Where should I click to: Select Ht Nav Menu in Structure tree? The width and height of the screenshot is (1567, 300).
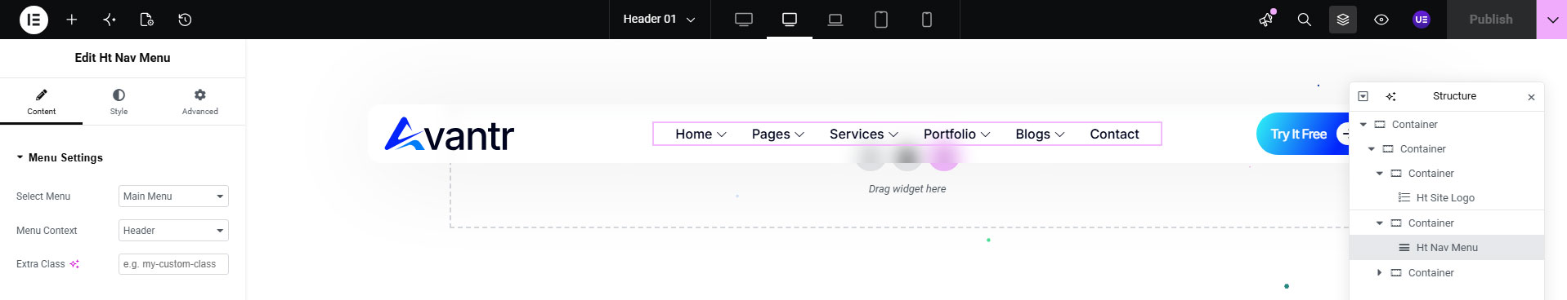click(x=1446, y=248)
